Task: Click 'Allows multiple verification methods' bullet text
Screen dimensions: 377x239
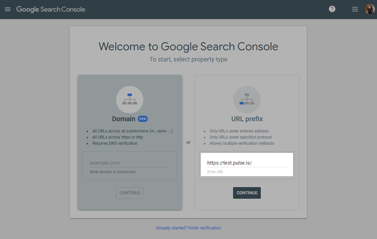Action: tap(242, 143)
